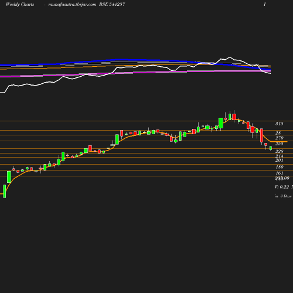The width and height of the screenshot is (293, 293).
Task: Click the "BSE 544257" symbol label
Action: pyautogui.click(x=112, y=4)
